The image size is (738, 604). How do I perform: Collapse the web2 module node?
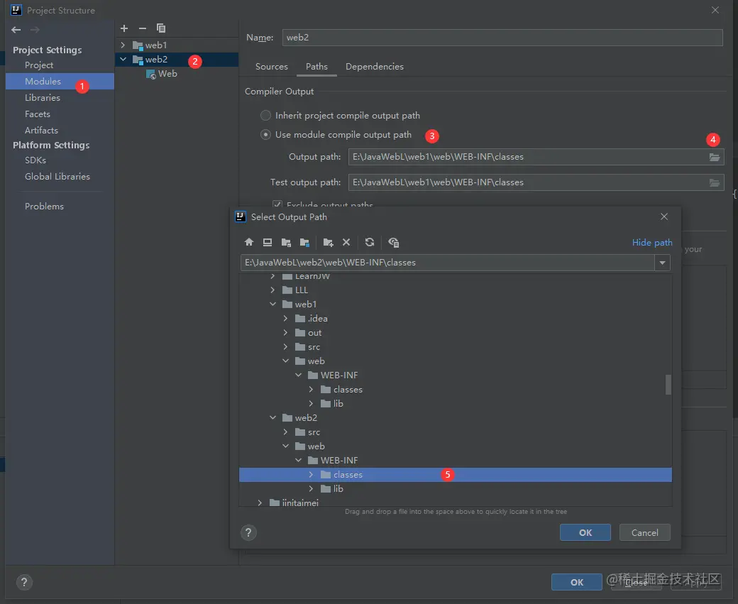pyautogui.click(x=123, y=60)
